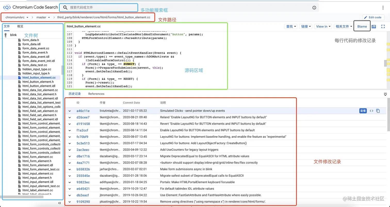Expand commit row d191658
390x207 pixels.
click(x=69, y=124)
